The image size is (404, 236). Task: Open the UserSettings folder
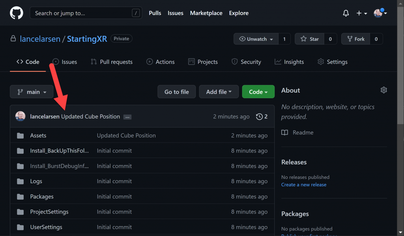pos(46,227)
